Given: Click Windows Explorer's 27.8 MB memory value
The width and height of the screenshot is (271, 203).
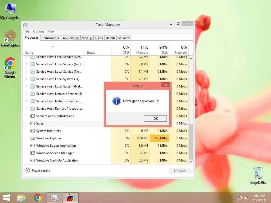Looking at the screenshot, I should pos(140,138).
